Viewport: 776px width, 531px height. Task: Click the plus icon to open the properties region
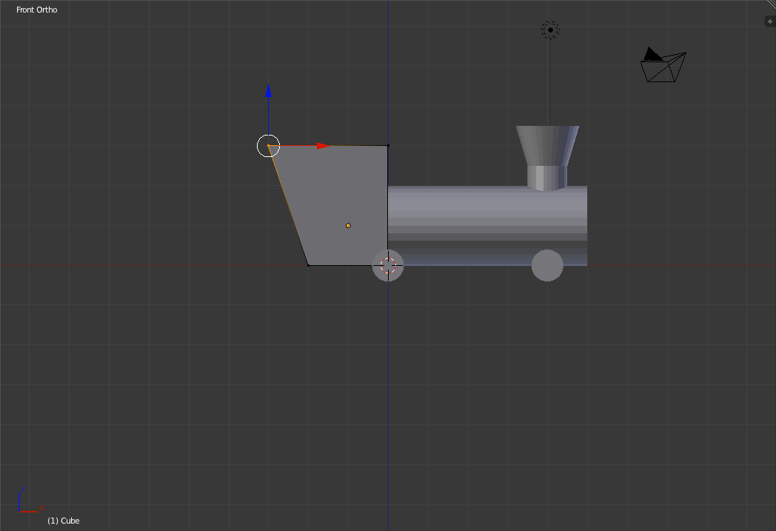(769, 21)
